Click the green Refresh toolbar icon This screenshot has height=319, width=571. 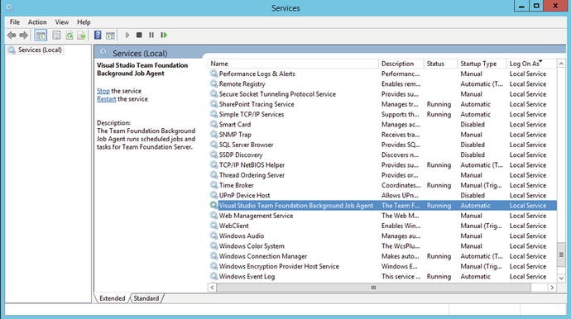pyautogui.click(x=70, y=36)
